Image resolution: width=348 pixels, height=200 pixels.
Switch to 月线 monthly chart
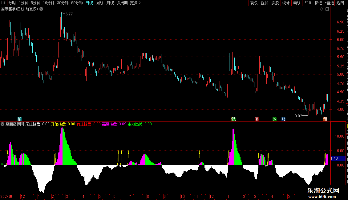(110, 3)
